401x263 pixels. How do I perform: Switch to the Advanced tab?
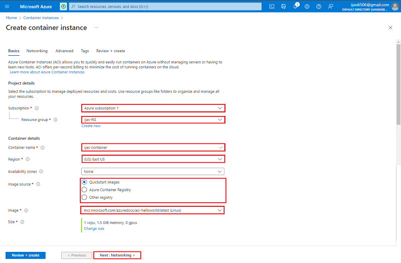65,51
